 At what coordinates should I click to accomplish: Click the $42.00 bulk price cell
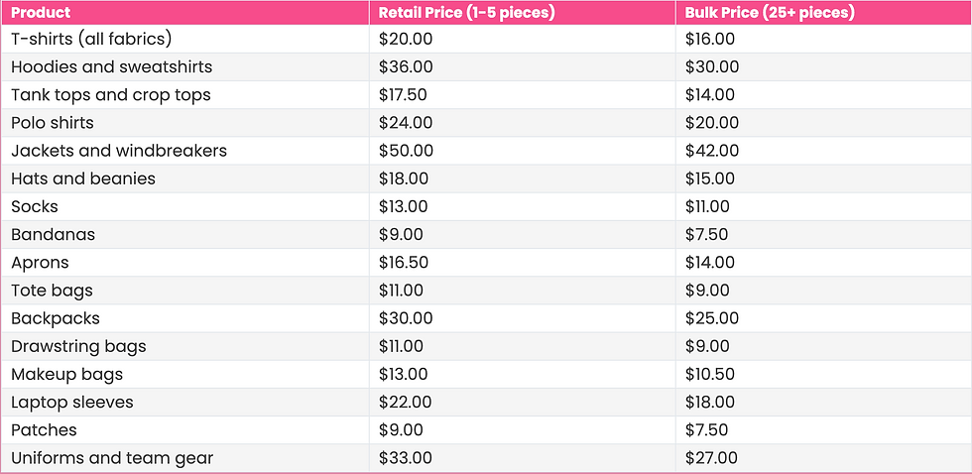(x=711, y=151)
